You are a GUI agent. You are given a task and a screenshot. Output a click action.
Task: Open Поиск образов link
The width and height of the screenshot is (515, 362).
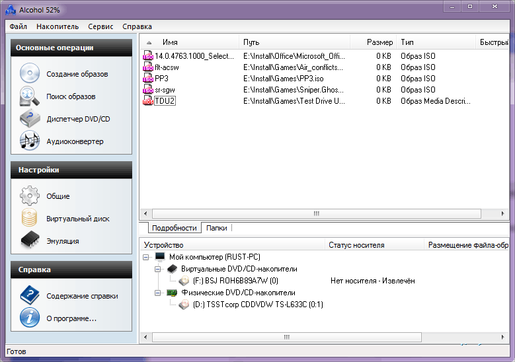point(71,96)
